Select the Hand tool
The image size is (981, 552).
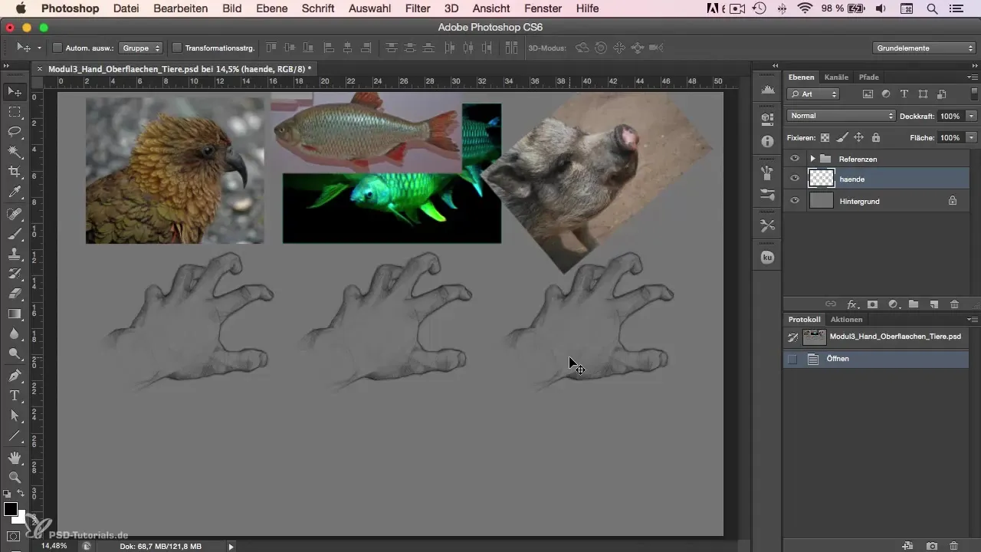(x=15, y=458)
